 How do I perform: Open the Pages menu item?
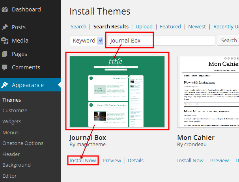(x=19, y=54)
